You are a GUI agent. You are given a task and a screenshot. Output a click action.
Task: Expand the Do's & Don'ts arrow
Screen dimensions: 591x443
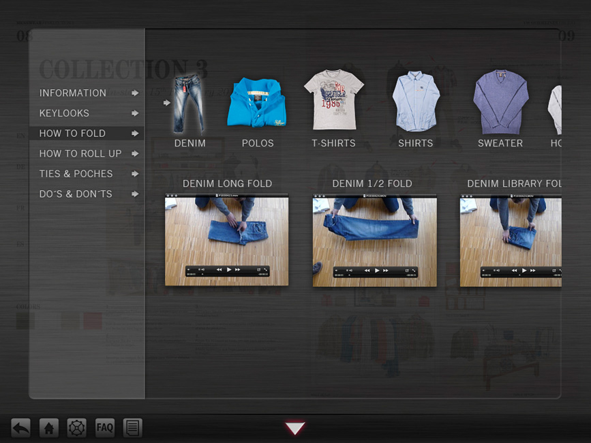(136, 194)
